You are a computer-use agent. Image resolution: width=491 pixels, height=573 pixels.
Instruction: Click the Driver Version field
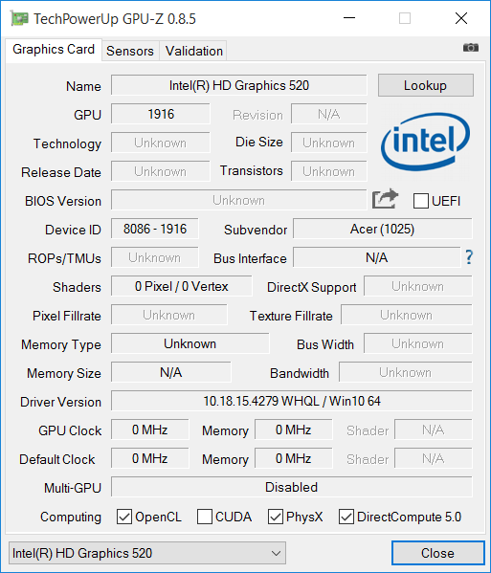coord(291,401)
